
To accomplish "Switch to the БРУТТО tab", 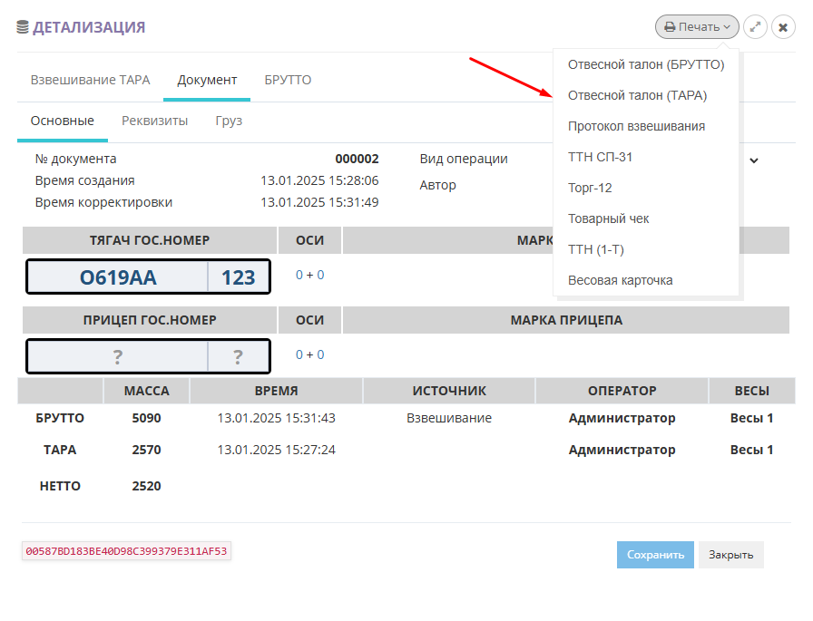I will 288,80.
